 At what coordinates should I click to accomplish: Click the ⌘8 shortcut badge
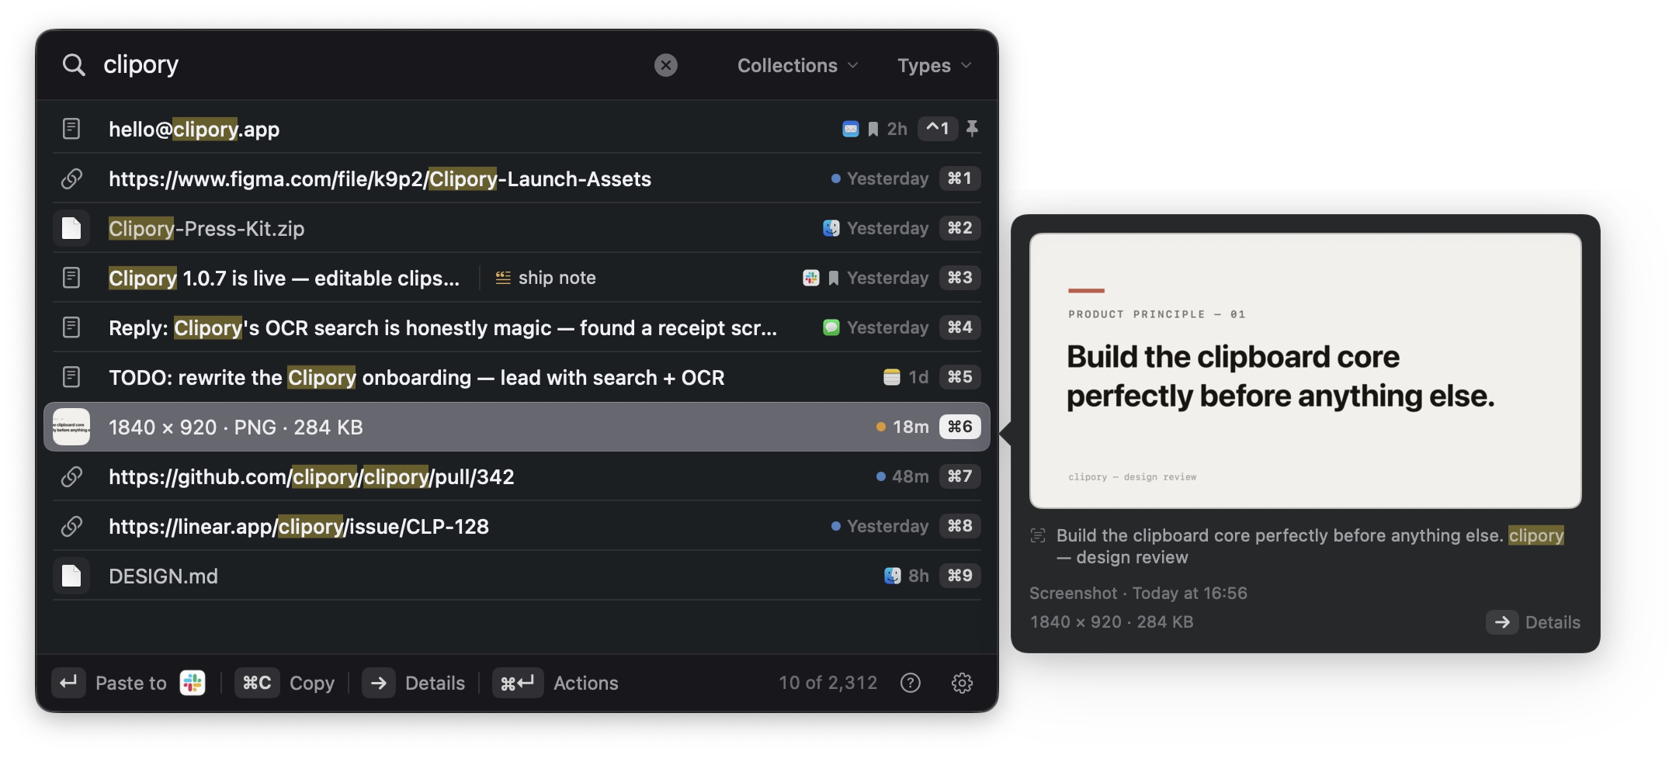click(959, 526)
